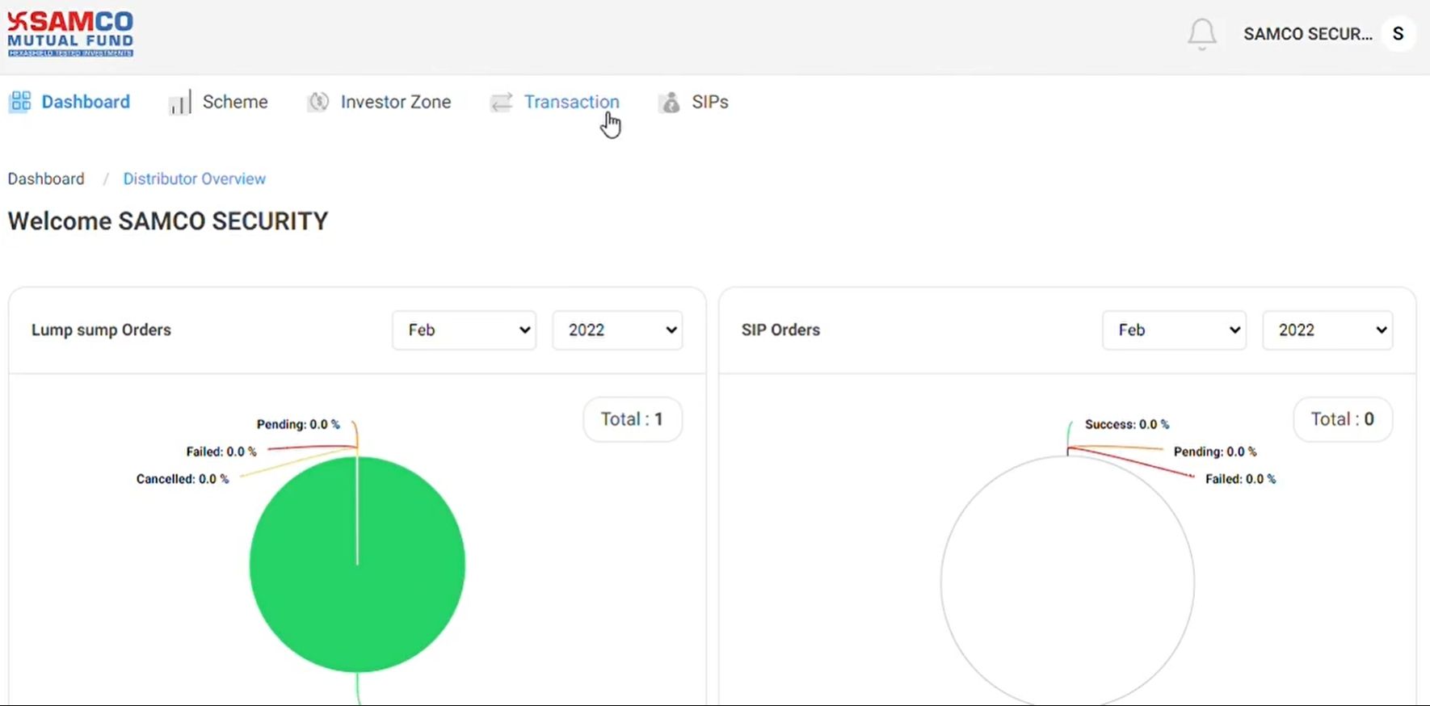Click Failed: 0.0 % in SIP Orders chart

coord(1240,479)
